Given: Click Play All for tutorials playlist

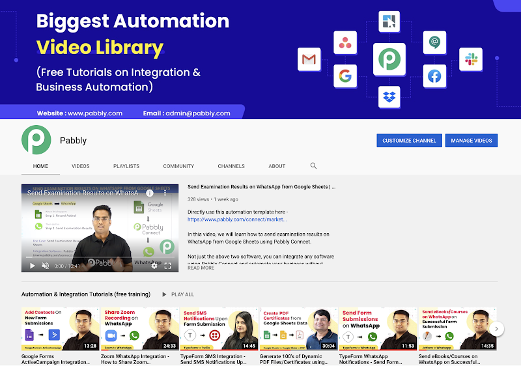Looking at the screenshot, I should click(x=182, y=294).
